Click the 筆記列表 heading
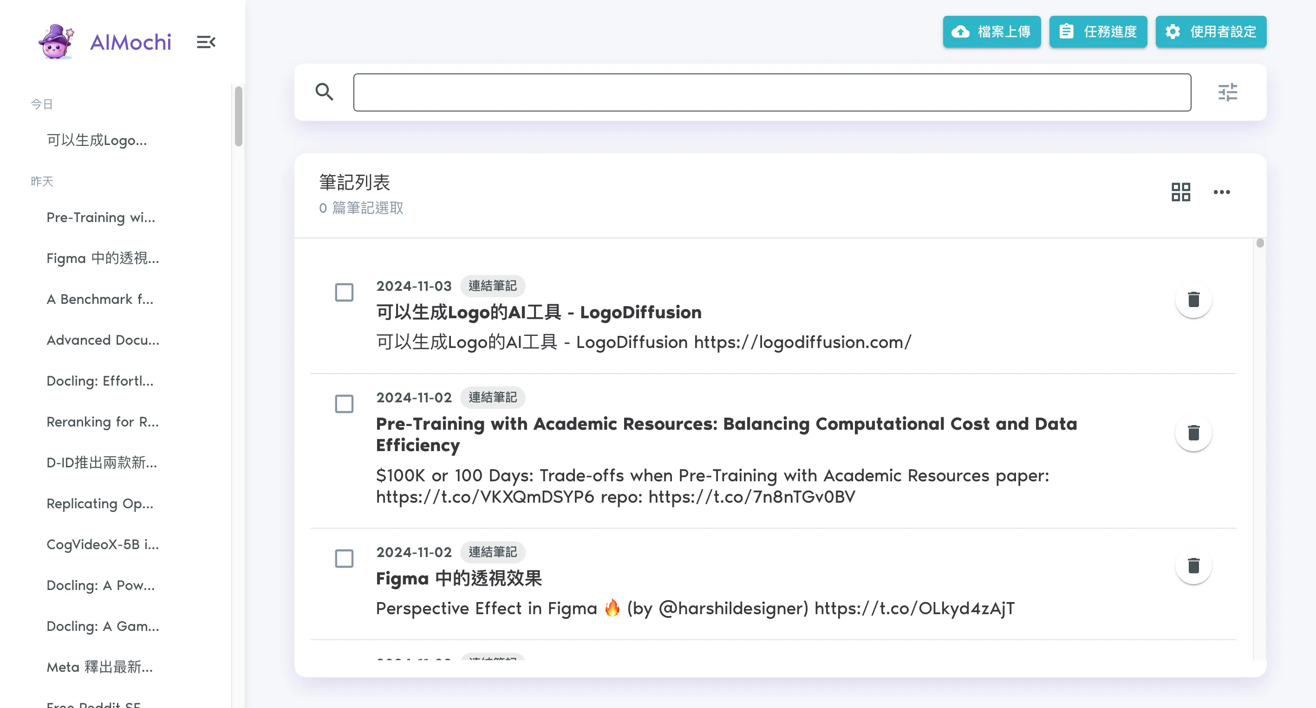 point(355,183)
